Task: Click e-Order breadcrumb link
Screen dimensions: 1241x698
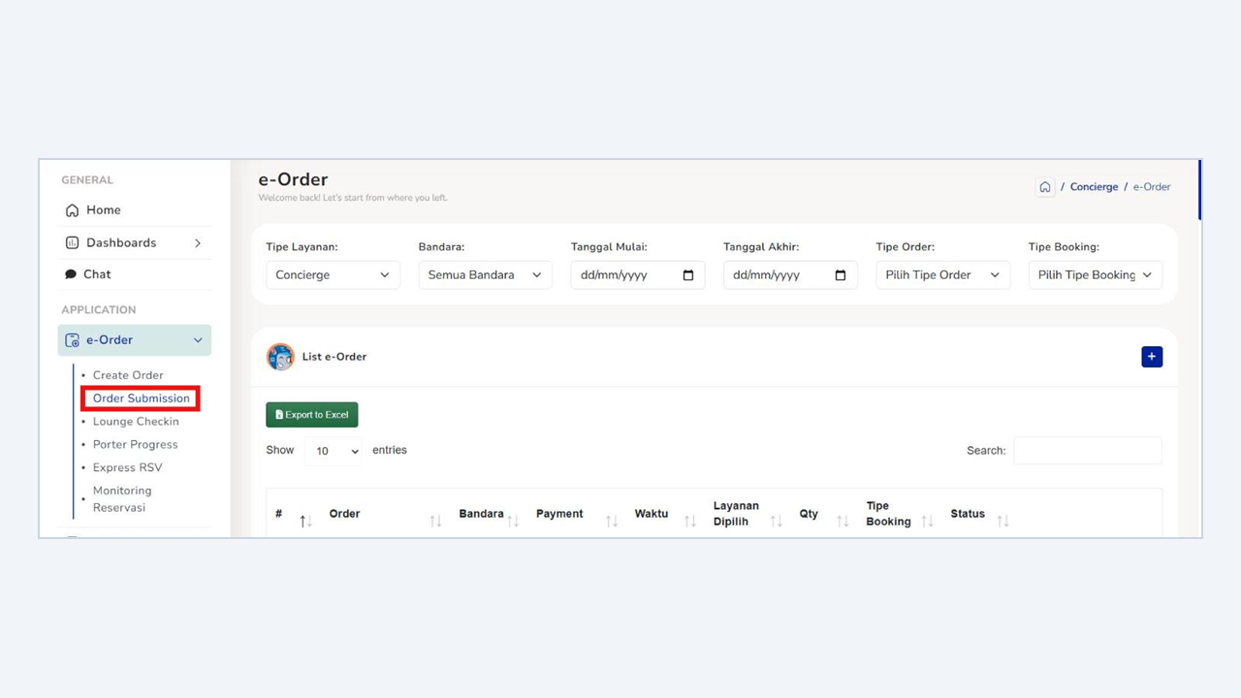Action: [x=1152, y=187]
